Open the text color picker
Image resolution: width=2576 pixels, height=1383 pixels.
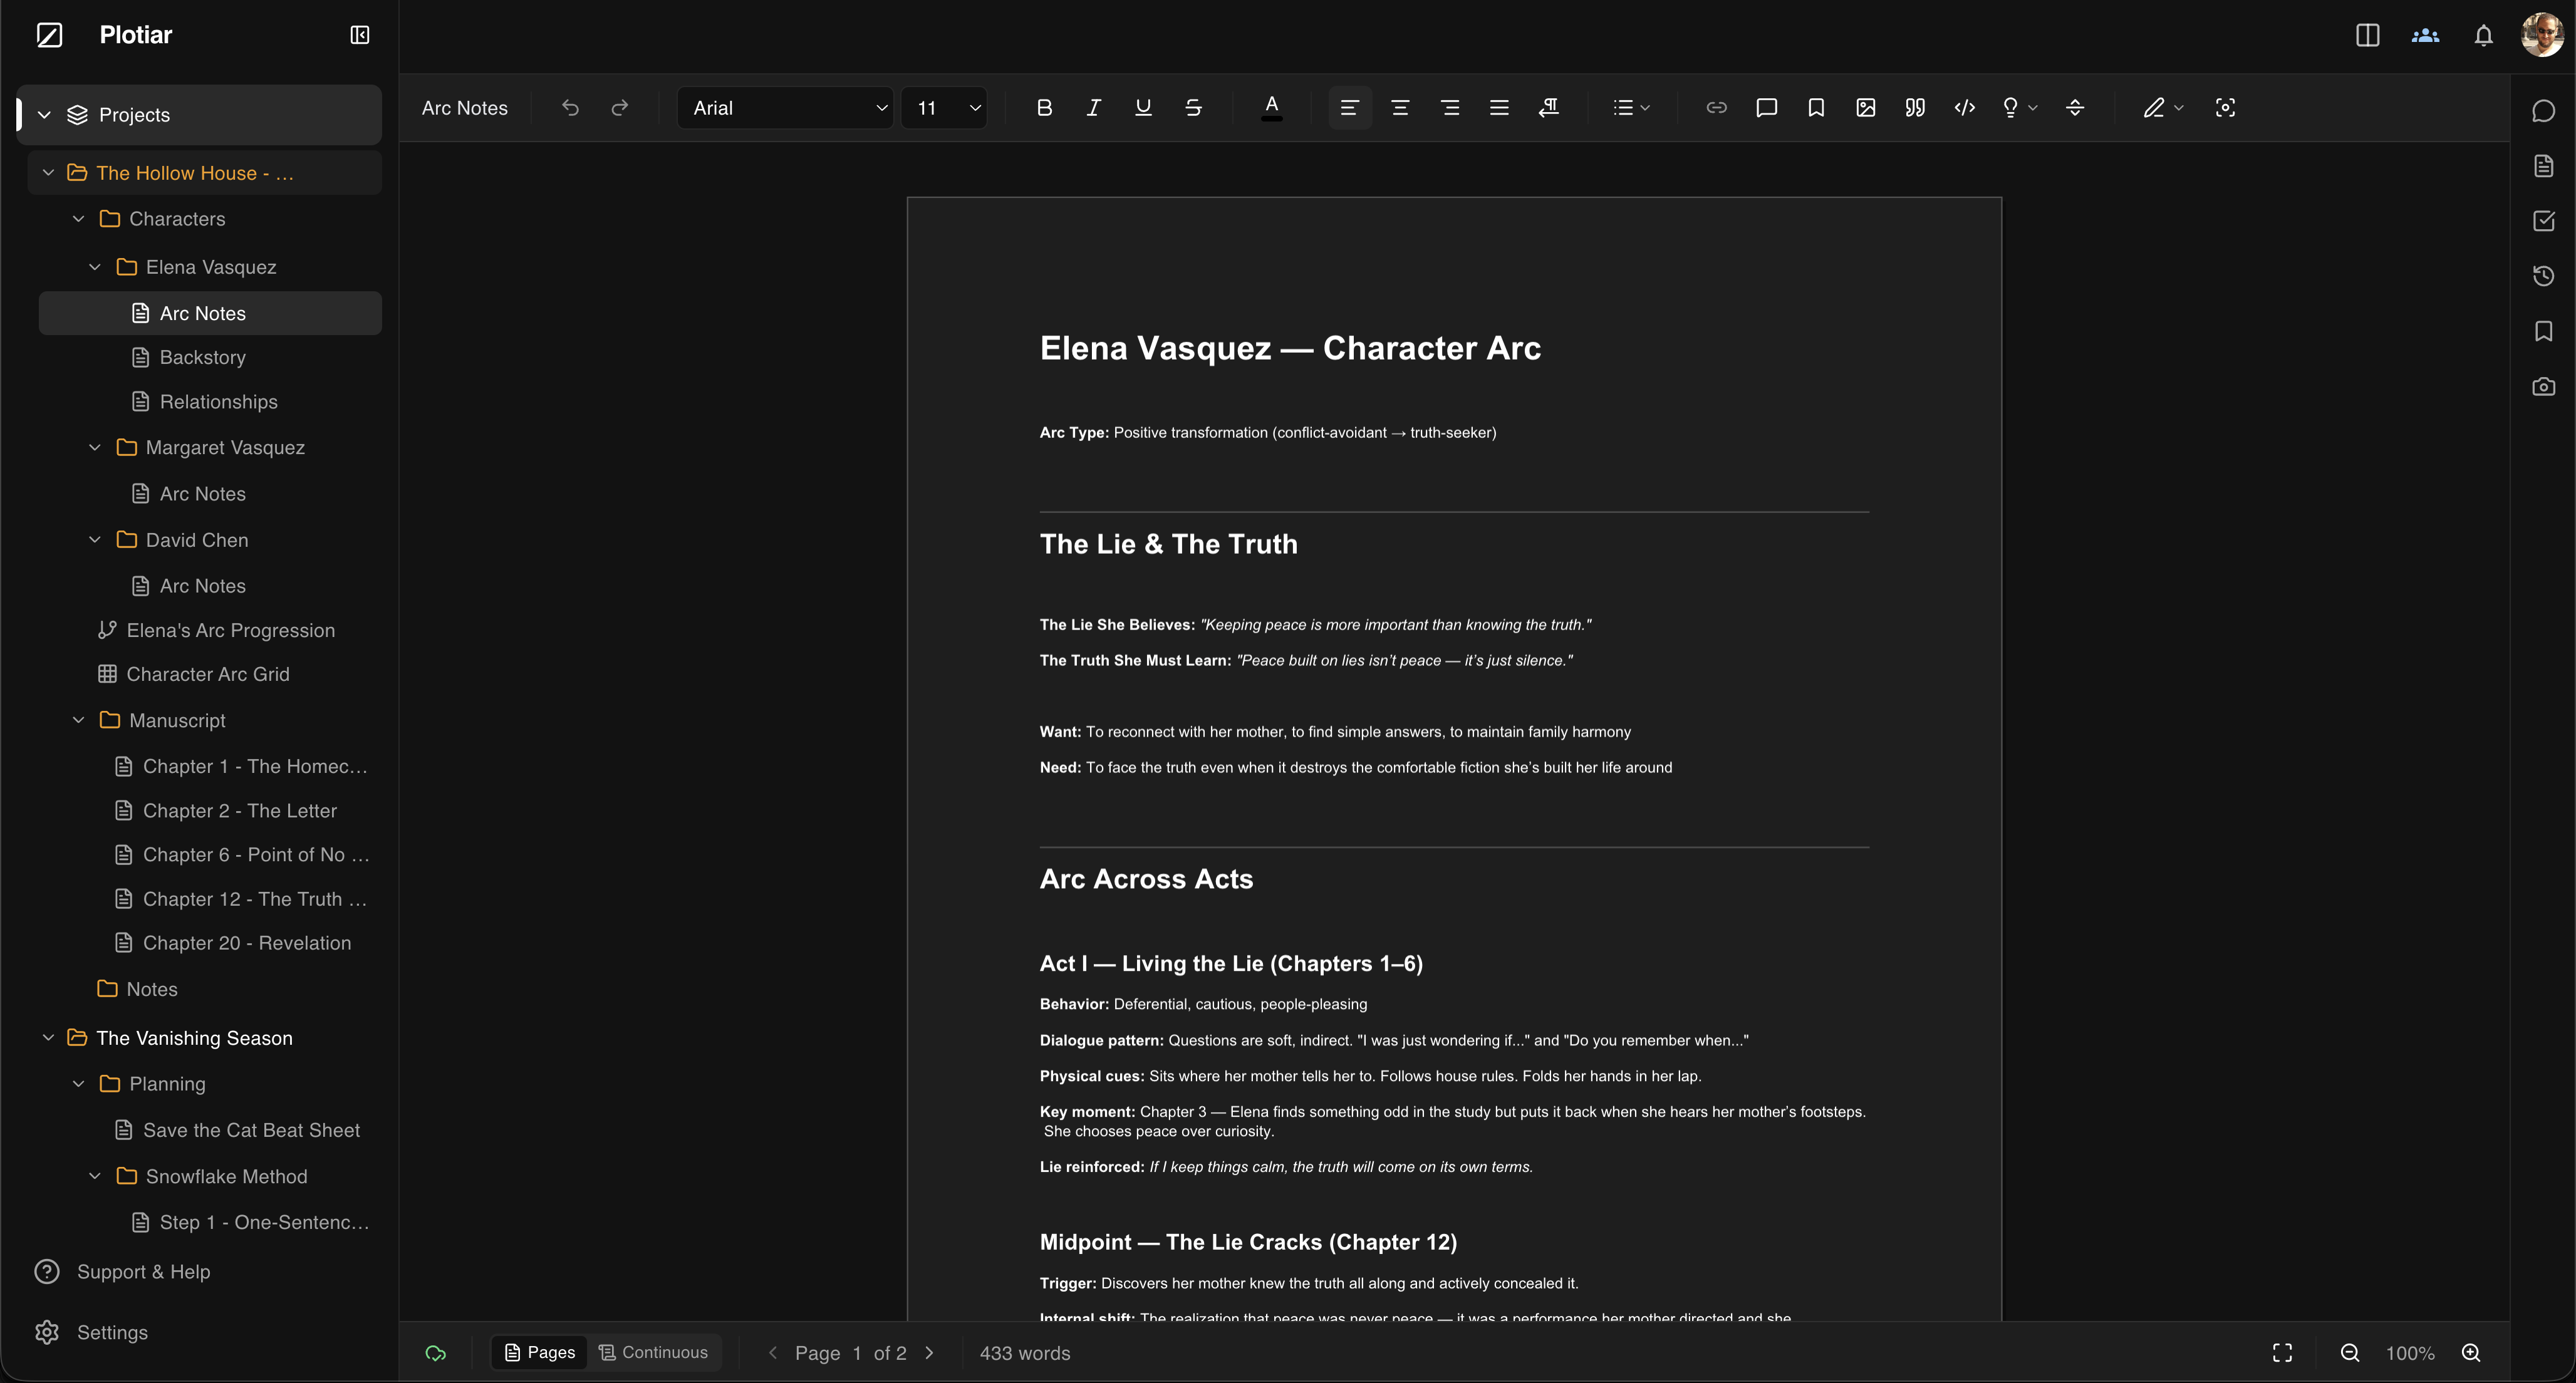(x=1271, y=107)
